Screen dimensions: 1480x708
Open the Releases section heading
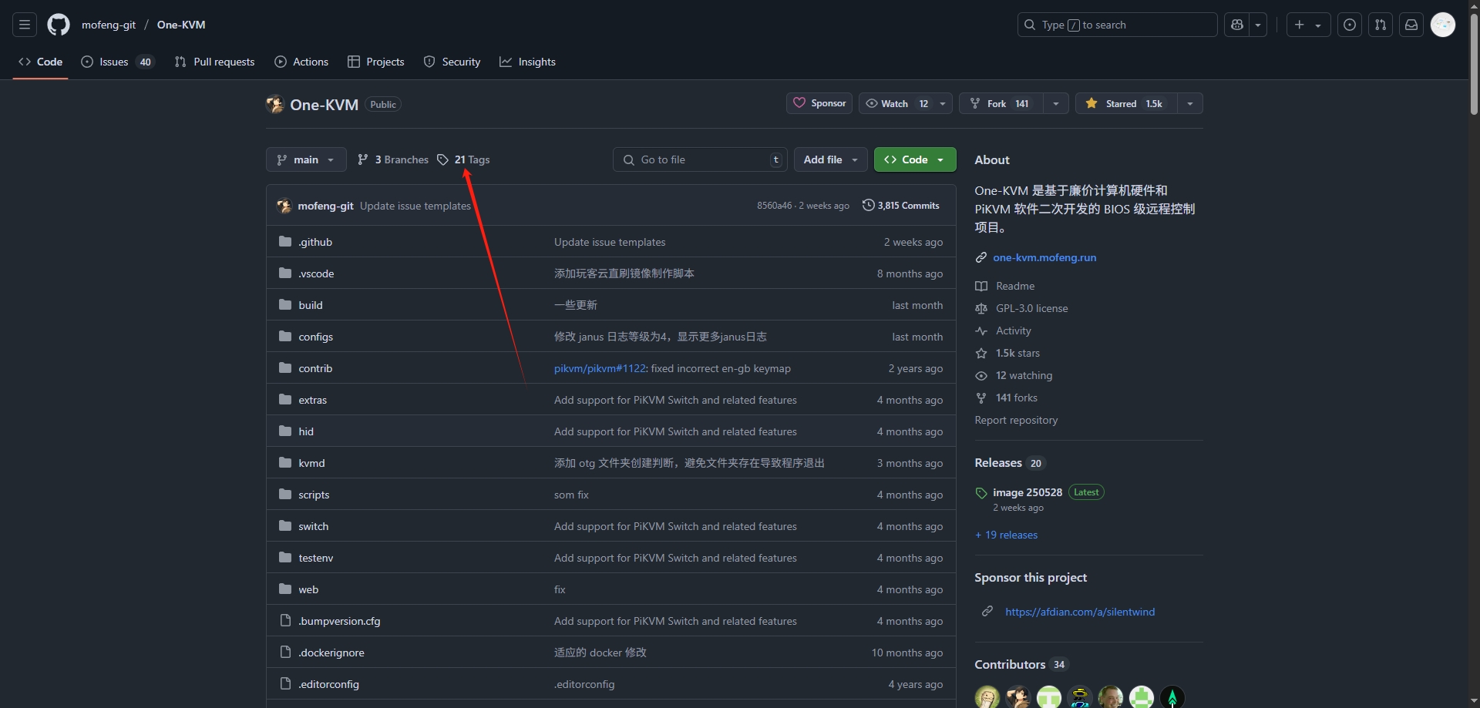(x=998, y=462)
